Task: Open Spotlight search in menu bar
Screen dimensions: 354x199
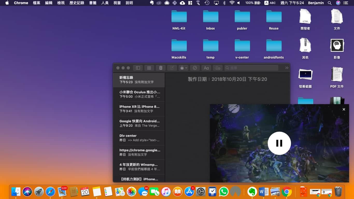Action: pyautogui.click(x=330, y=3)
